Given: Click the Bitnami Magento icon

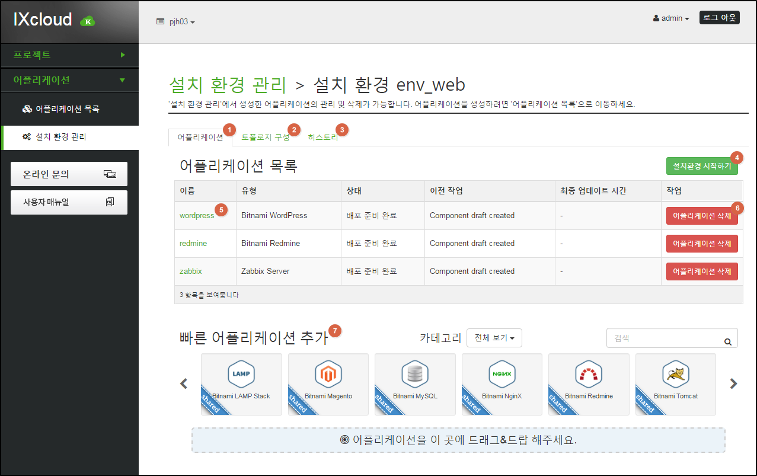Looking at the screenshot, I should coord(328,373).
